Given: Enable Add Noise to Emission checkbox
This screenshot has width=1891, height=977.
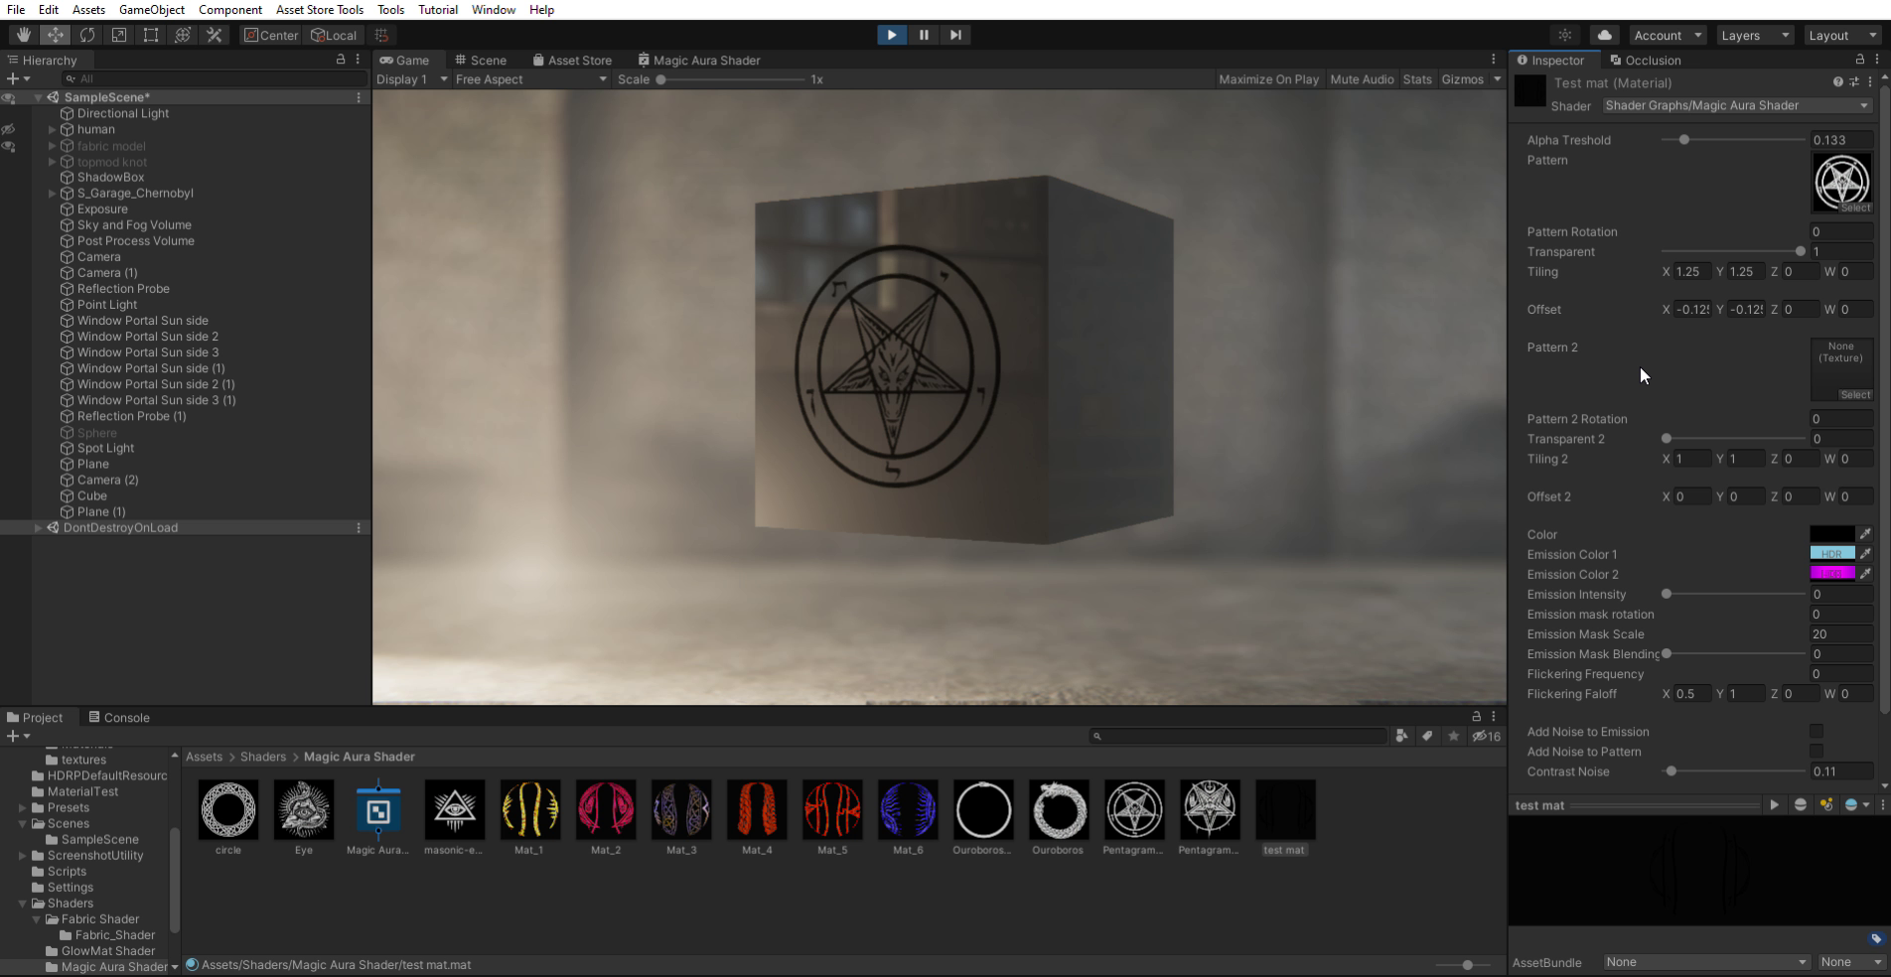Looking at the screenshot, I should (1817, 732).
